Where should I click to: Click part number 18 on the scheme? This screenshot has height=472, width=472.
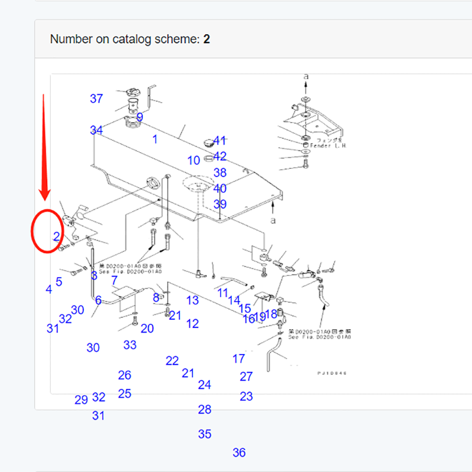coord(271,314)
